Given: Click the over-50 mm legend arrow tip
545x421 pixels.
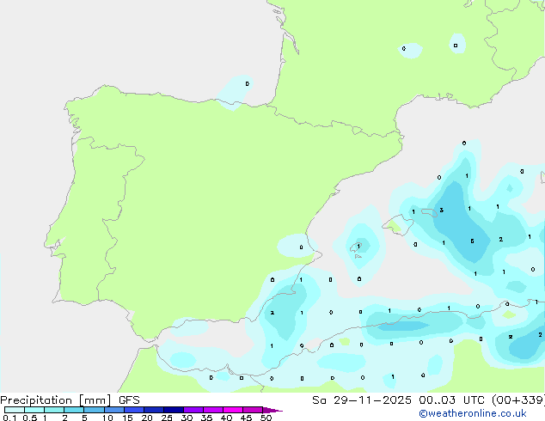Looking at the screenshot, I should coord(272,411).
